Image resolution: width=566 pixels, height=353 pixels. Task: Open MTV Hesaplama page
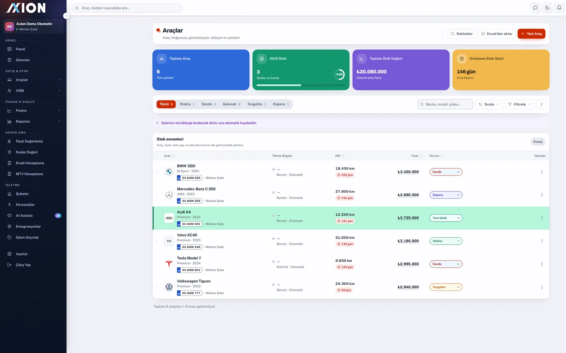click(x=33, y=174)
